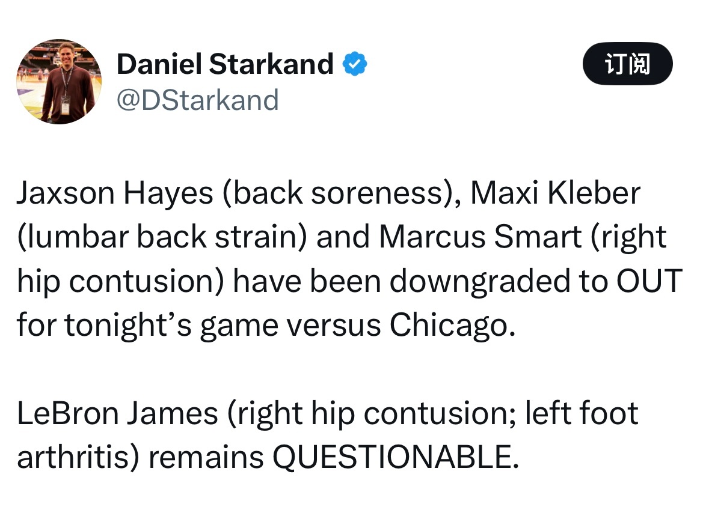Click the @DStarkand handle
Image resolution: width=703 pixels, height=513 pixels.
197,100
